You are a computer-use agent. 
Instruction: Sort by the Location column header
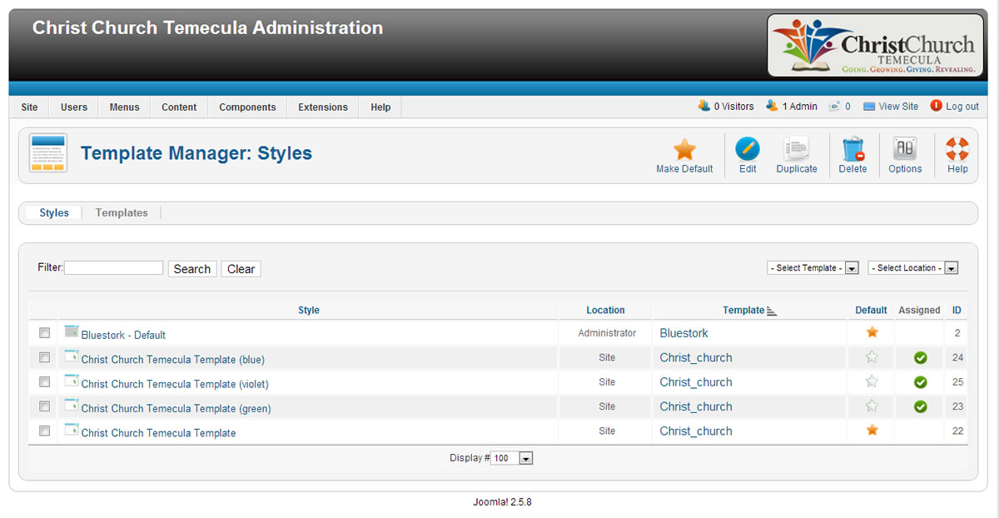(x=605, y=310)
